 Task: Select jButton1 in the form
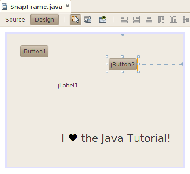[34, 51]
